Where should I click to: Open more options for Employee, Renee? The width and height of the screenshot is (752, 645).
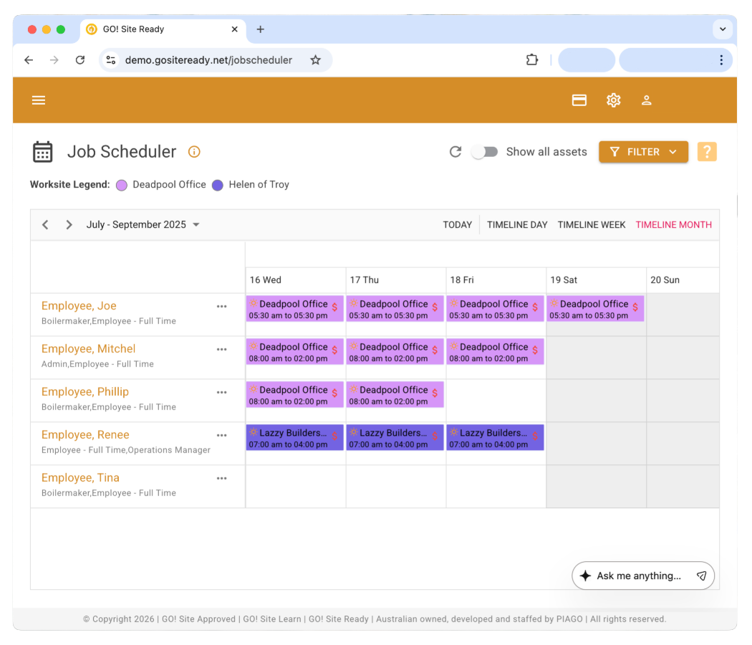tap(221, 435)
